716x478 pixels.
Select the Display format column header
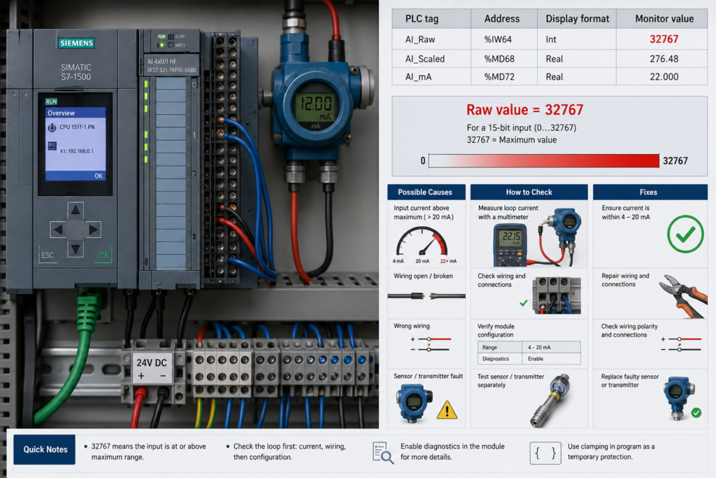[x=577, y=19]
